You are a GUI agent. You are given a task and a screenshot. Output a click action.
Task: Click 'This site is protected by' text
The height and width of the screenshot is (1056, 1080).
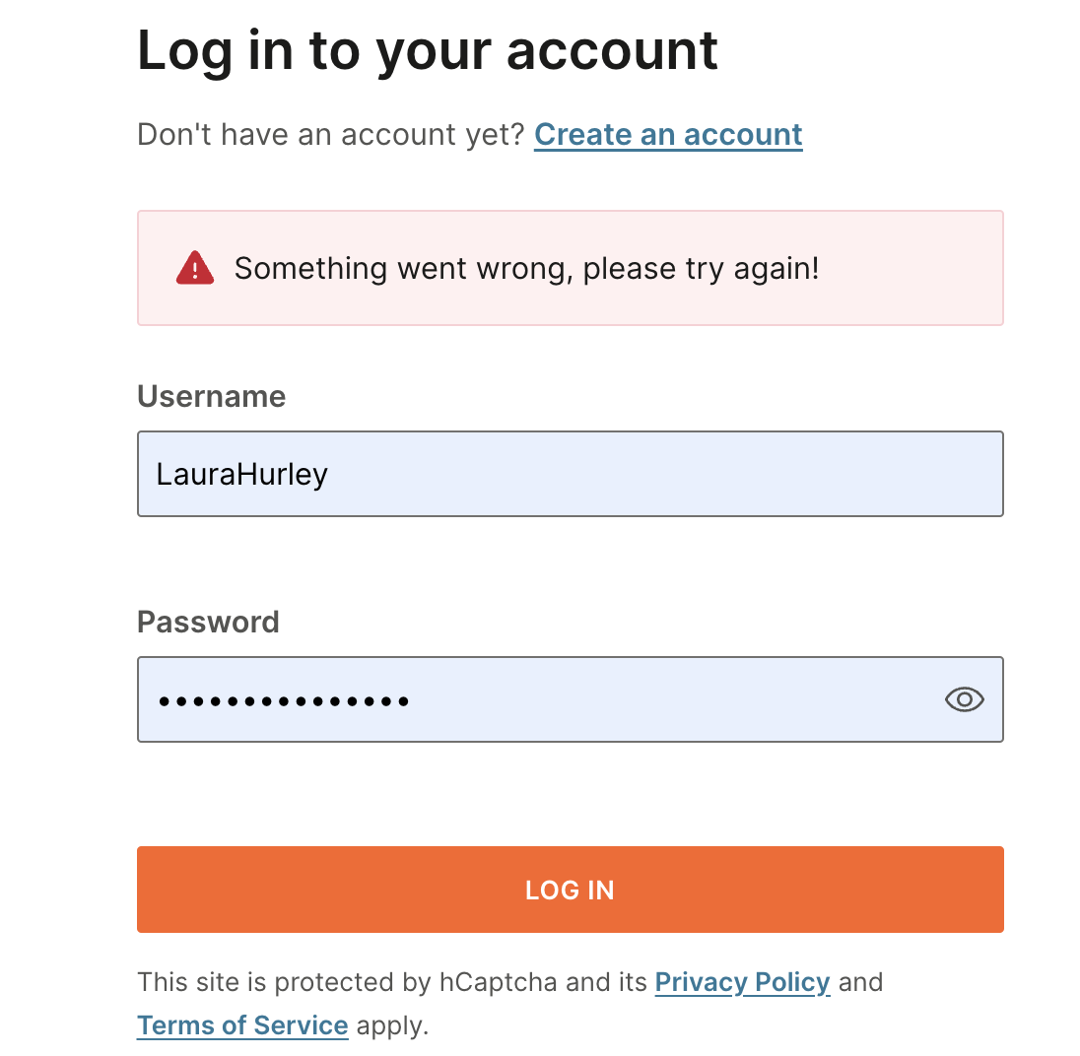pyautogui.click(x=284, y=982)
